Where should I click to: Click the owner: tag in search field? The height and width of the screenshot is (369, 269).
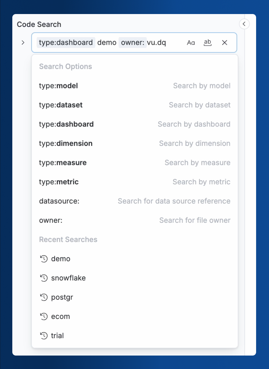[x=133, y=43]
